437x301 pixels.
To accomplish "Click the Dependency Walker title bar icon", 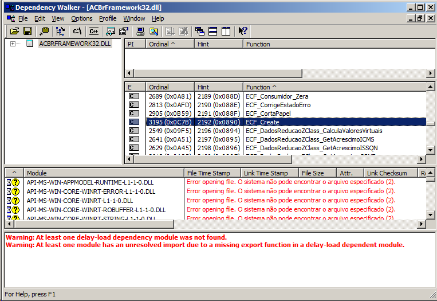I will coord(10,7).
